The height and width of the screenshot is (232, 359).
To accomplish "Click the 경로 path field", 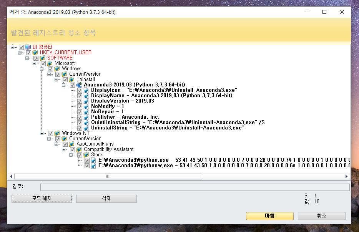I will pyautogui.click(x=195, y=187).
